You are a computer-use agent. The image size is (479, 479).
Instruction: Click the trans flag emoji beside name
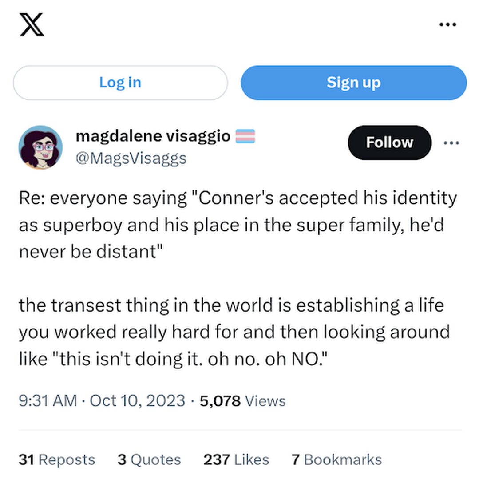[x=245, y=136]
